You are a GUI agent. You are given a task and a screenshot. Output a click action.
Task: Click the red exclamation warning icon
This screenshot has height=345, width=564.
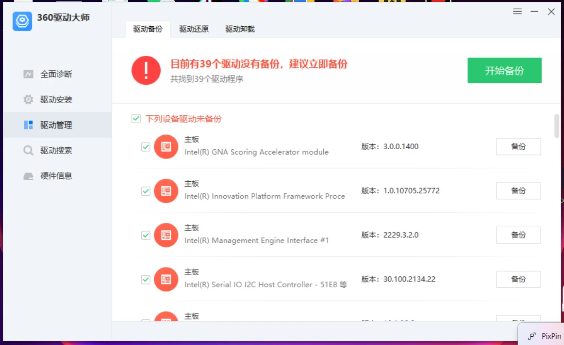[146, 70]
